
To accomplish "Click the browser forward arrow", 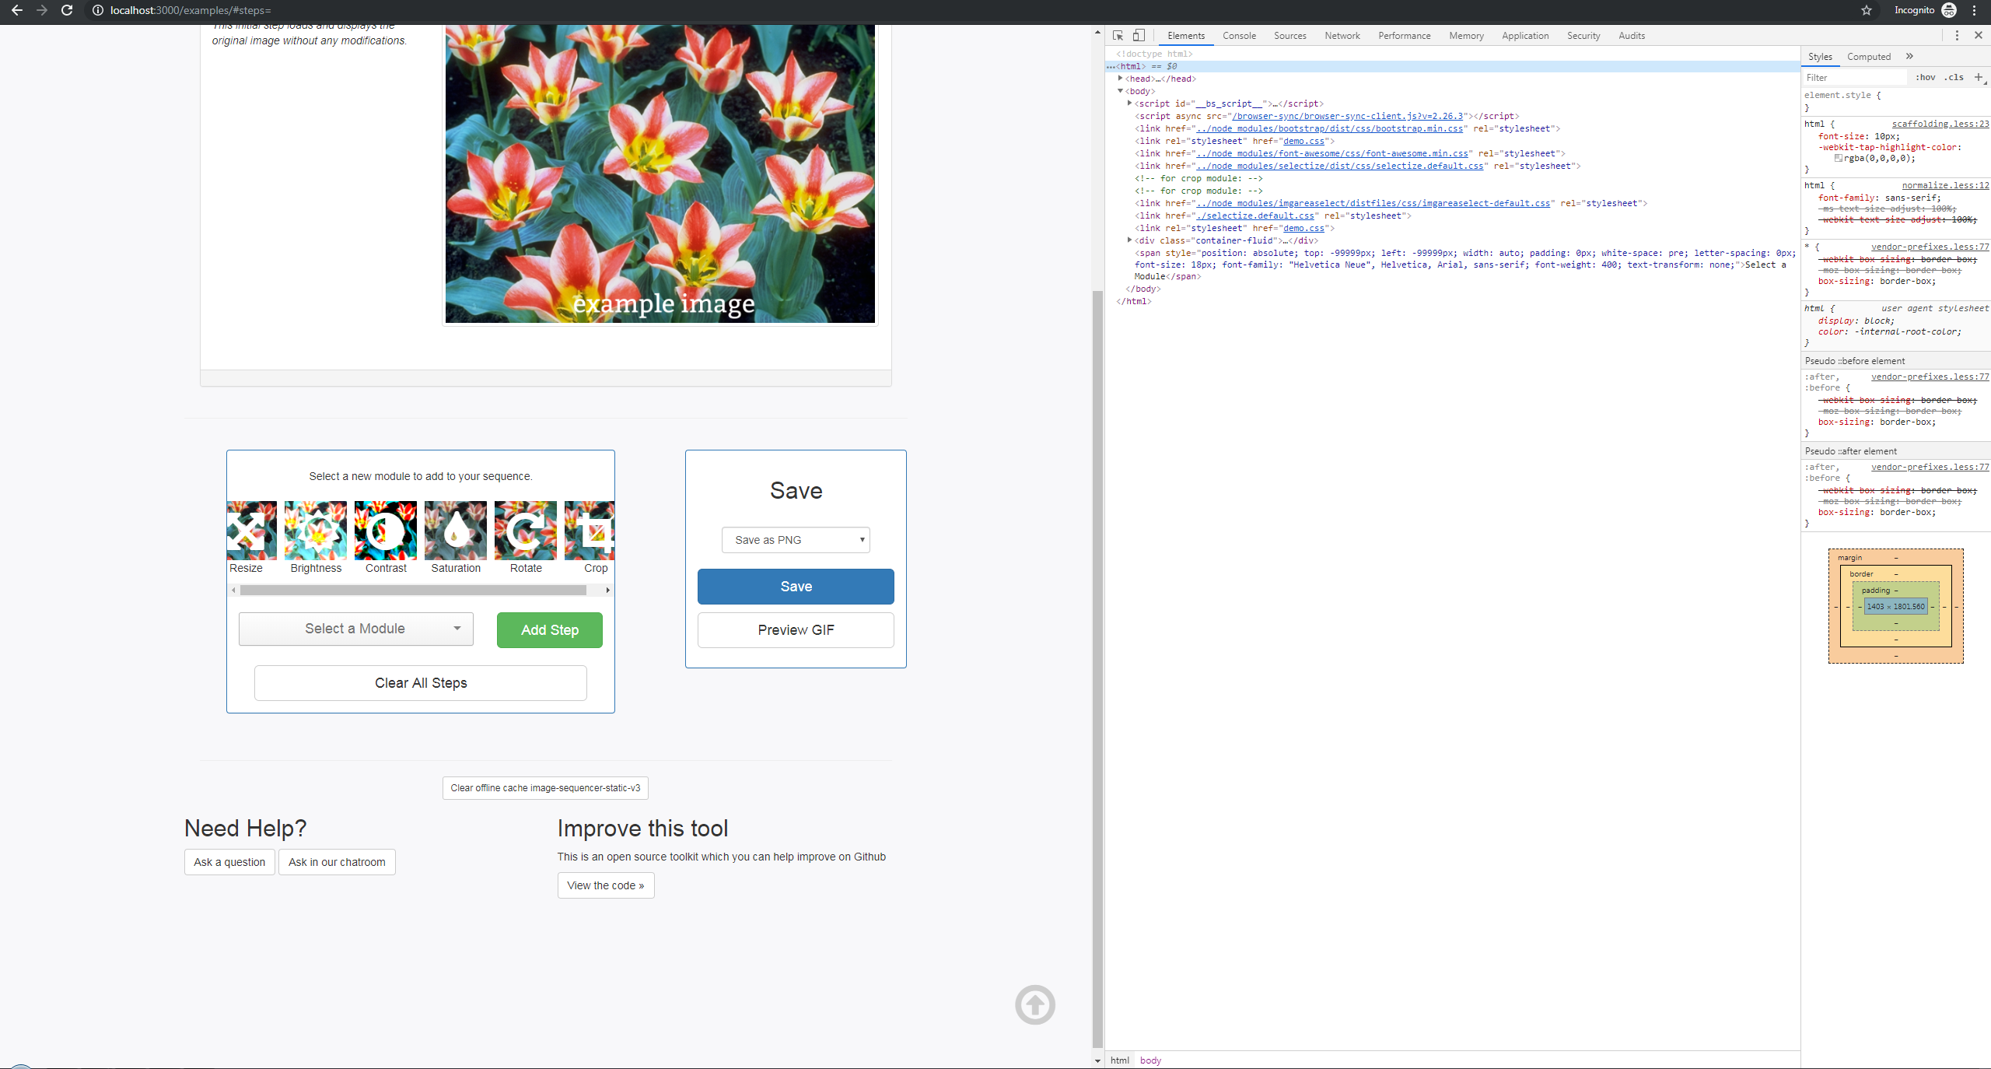I will [x=42, y=10].
